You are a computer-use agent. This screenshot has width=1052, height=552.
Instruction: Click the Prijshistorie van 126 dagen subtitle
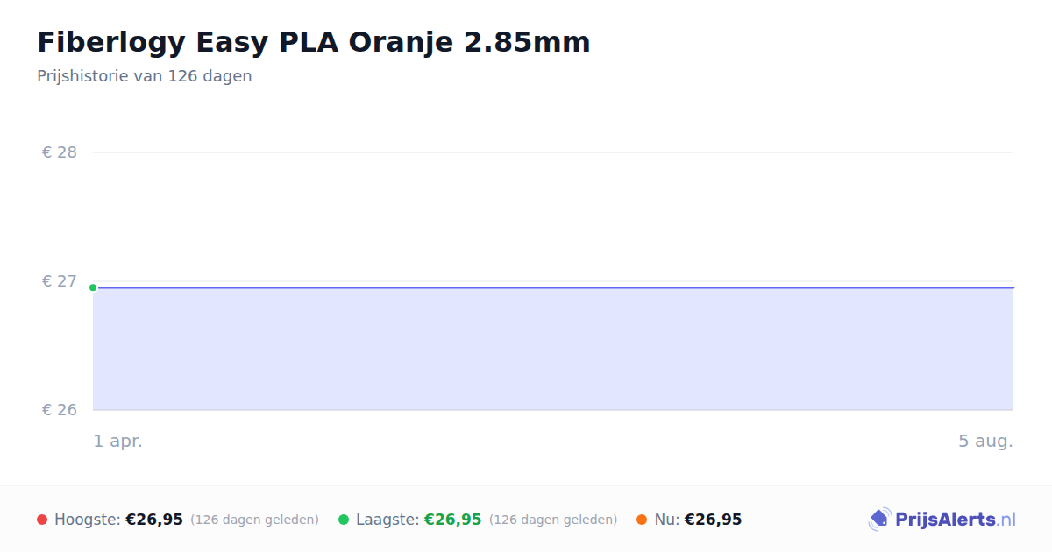pos(145,76)
